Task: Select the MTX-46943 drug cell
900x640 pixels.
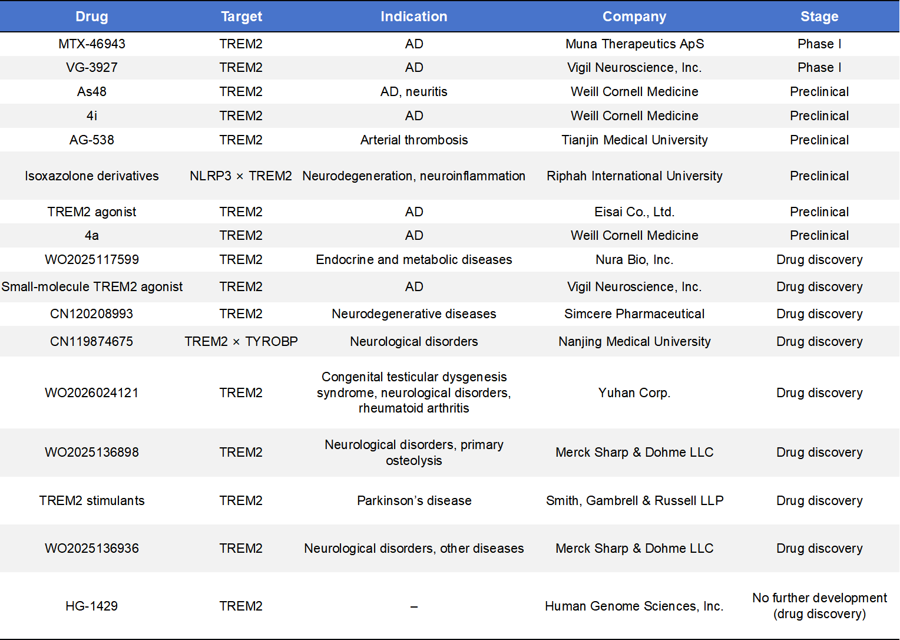Action: [x=91, y=44]
